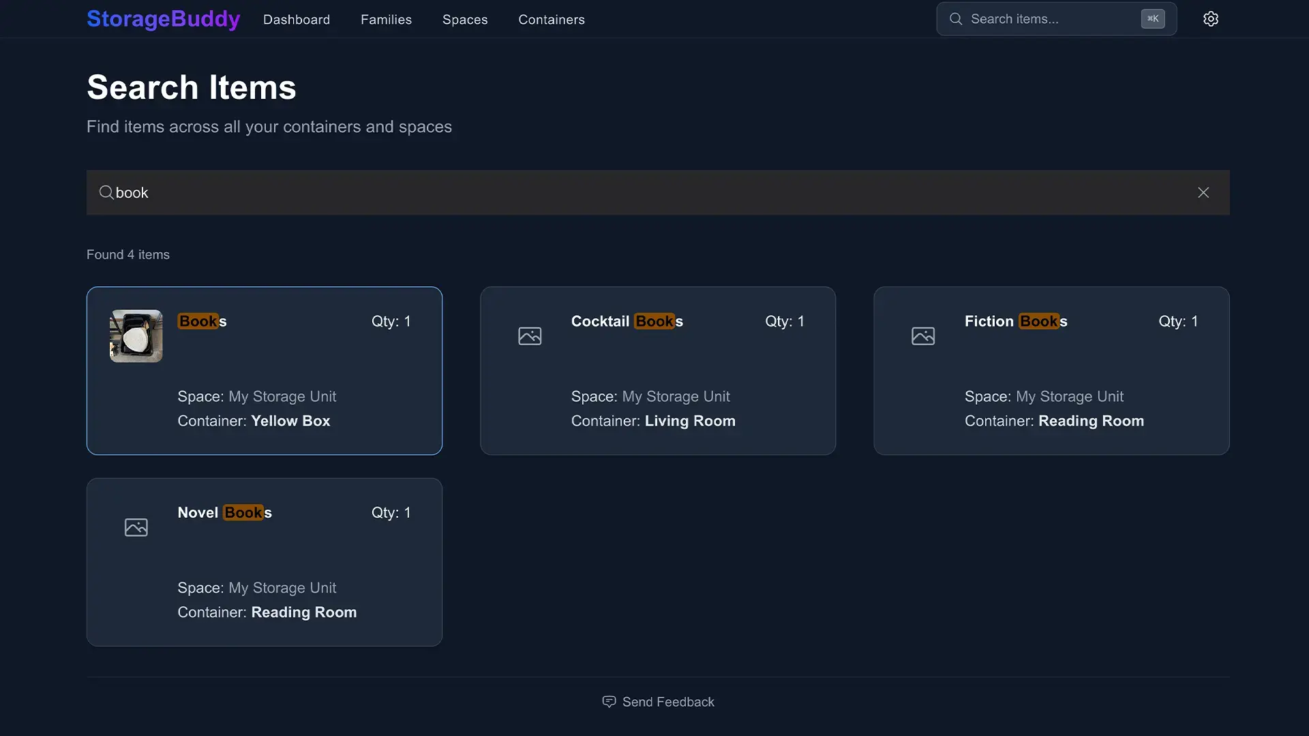
Task: Clear the search with X icon
Action: pos(1203,193)
